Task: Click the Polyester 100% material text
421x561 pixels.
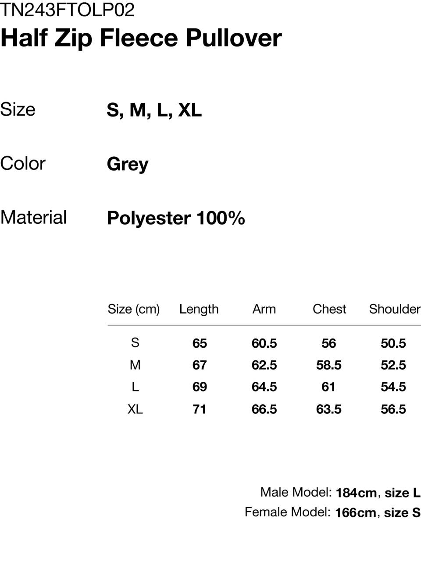Action: [x=176, y=218]
